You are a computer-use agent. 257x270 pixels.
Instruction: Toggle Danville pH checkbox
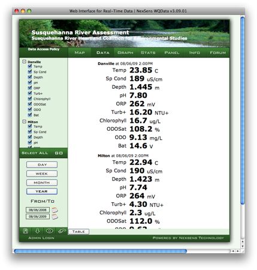pyautogui.click(x=30, y=82)
